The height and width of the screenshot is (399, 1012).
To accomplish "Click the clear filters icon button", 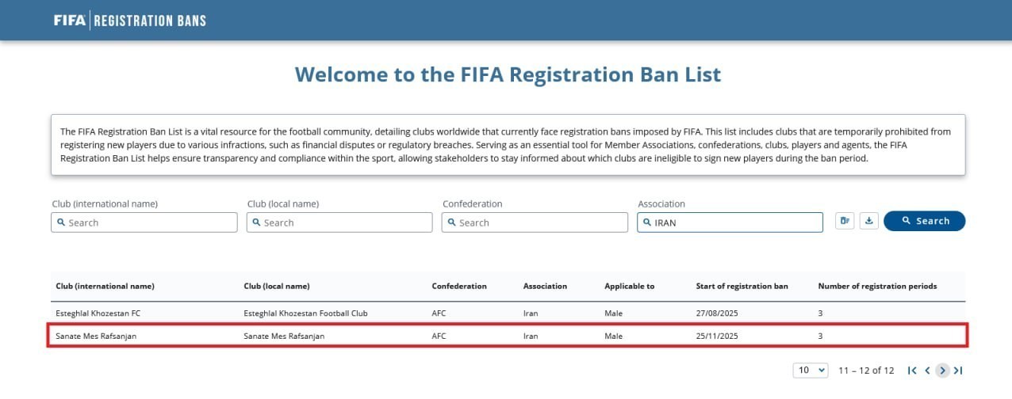I will pos(845,222).
